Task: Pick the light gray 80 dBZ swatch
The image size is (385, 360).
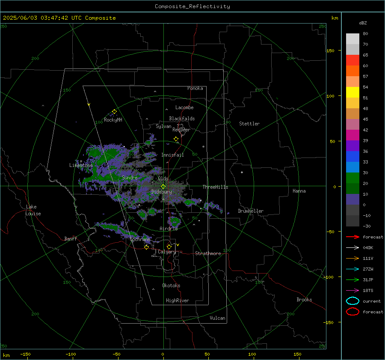Action: pos(352,39)
